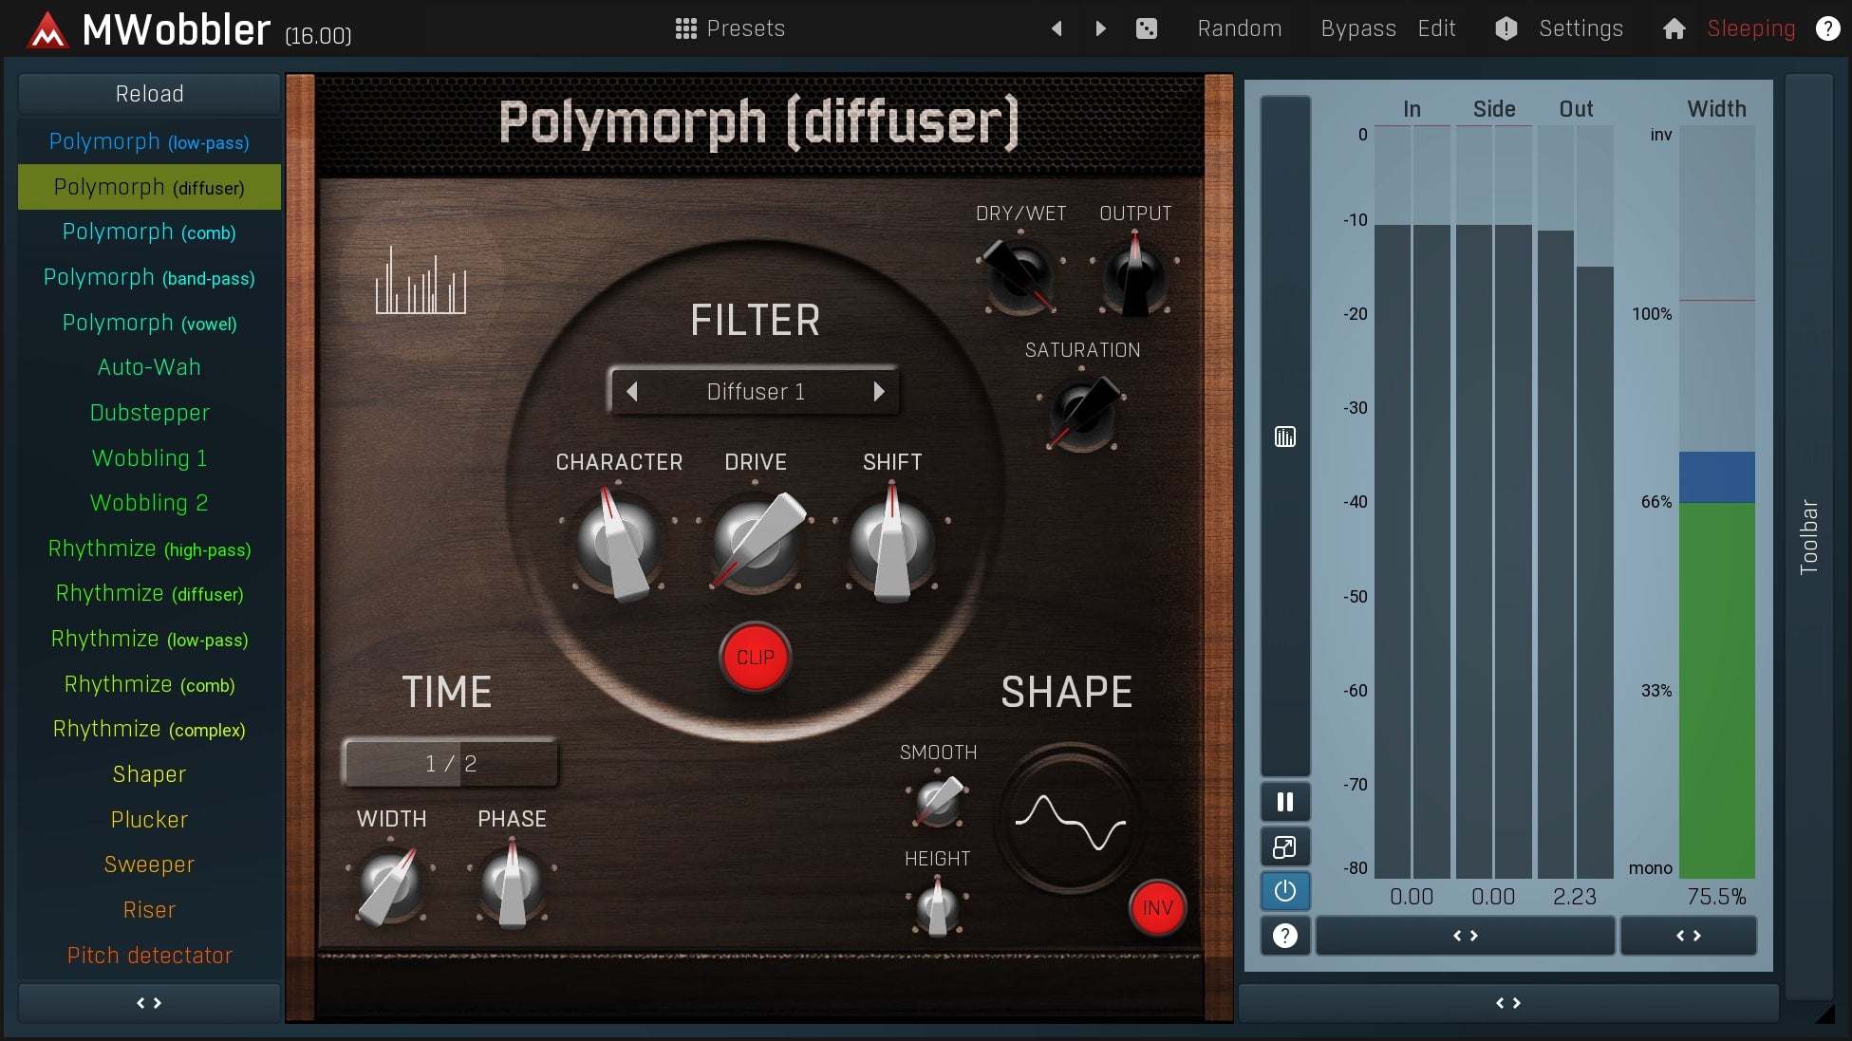The image size is (1852, 1041).
Task: Click the bar-graph display icon in meter panel
Action: coord(1284,437)
